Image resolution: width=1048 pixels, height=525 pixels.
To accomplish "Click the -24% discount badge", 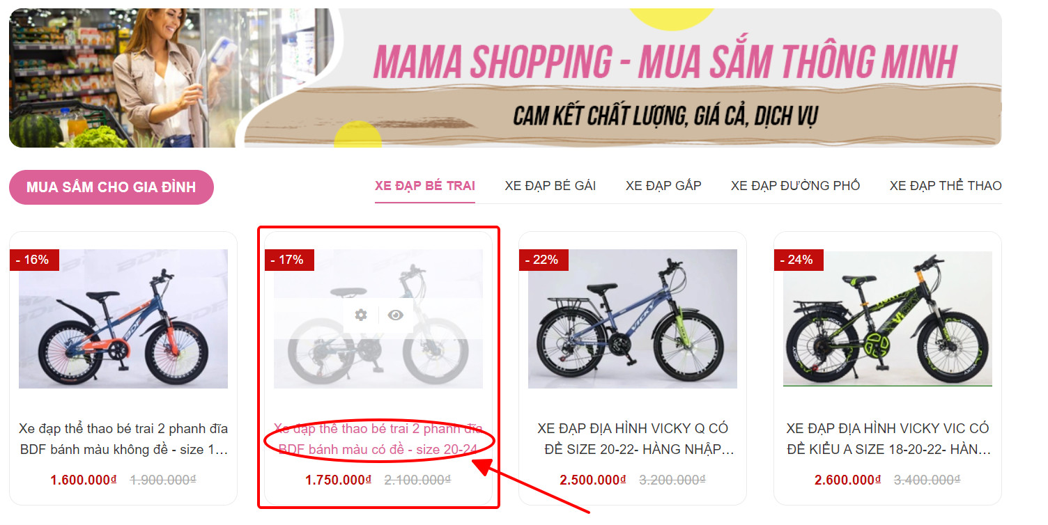I will pos(799,260).
